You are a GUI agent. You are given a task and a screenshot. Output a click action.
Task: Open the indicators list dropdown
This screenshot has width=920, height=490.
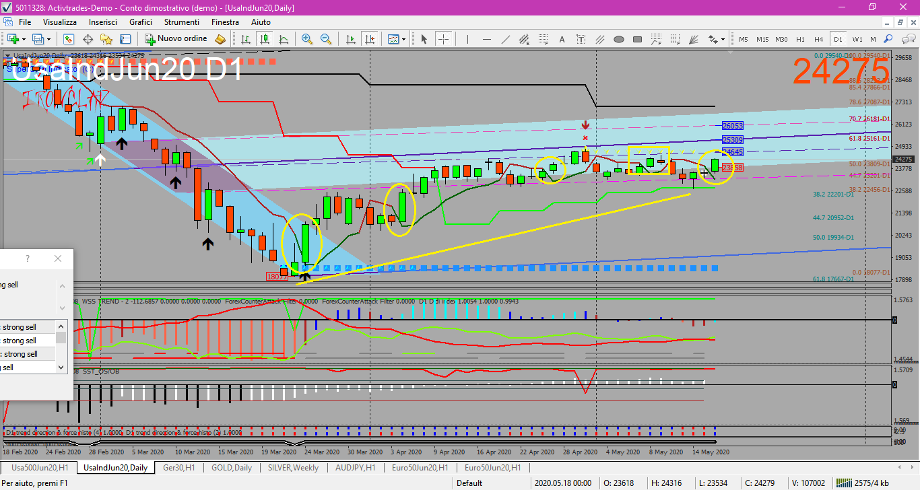(x=397, y=39)
